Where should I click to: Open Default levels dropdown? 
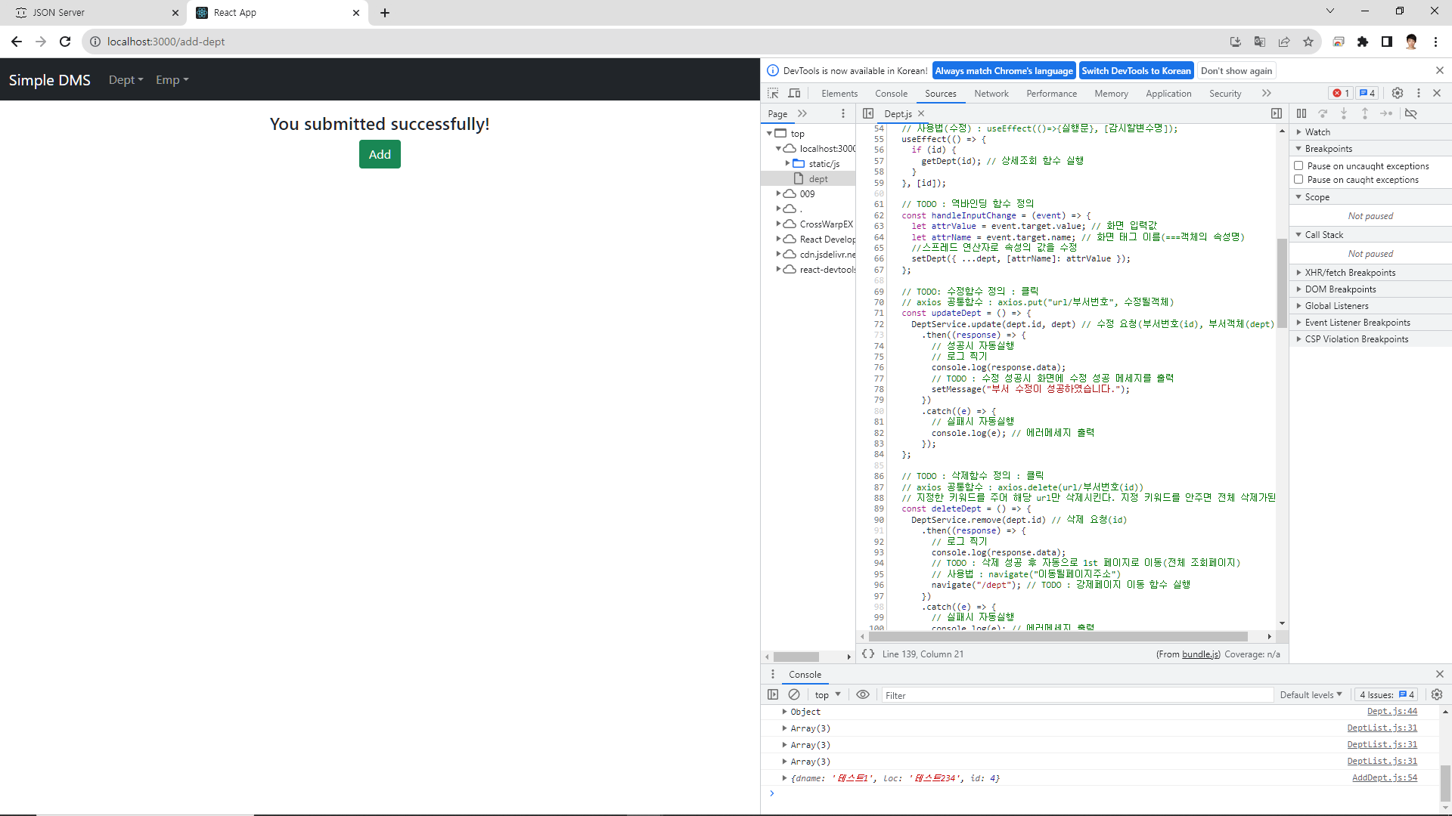pos(1311,694)
